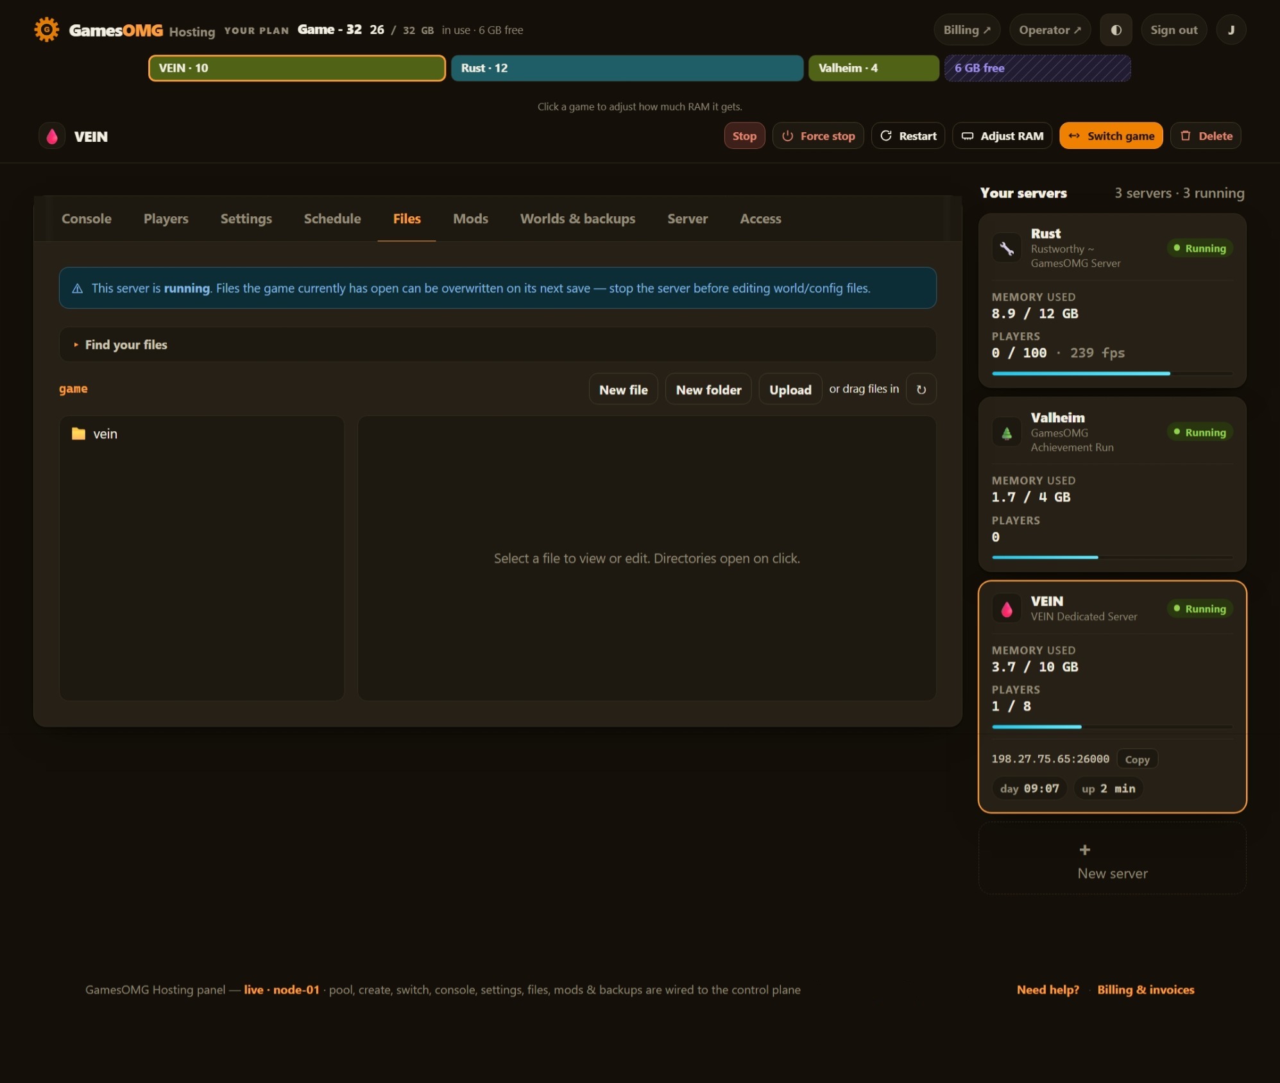This screenshot has height=1083, width=1280.
Task: Click the Switch game button
Action: pyautogui.click(x=1111, y=136)
